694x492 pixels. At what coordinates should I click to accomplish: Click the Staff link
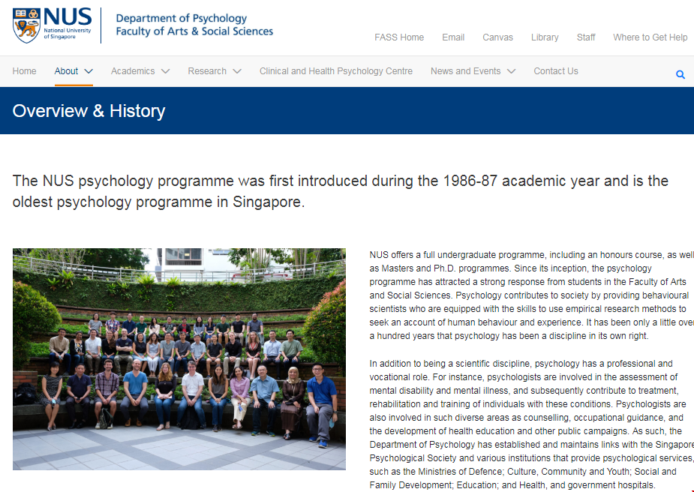tap(585, 37)
